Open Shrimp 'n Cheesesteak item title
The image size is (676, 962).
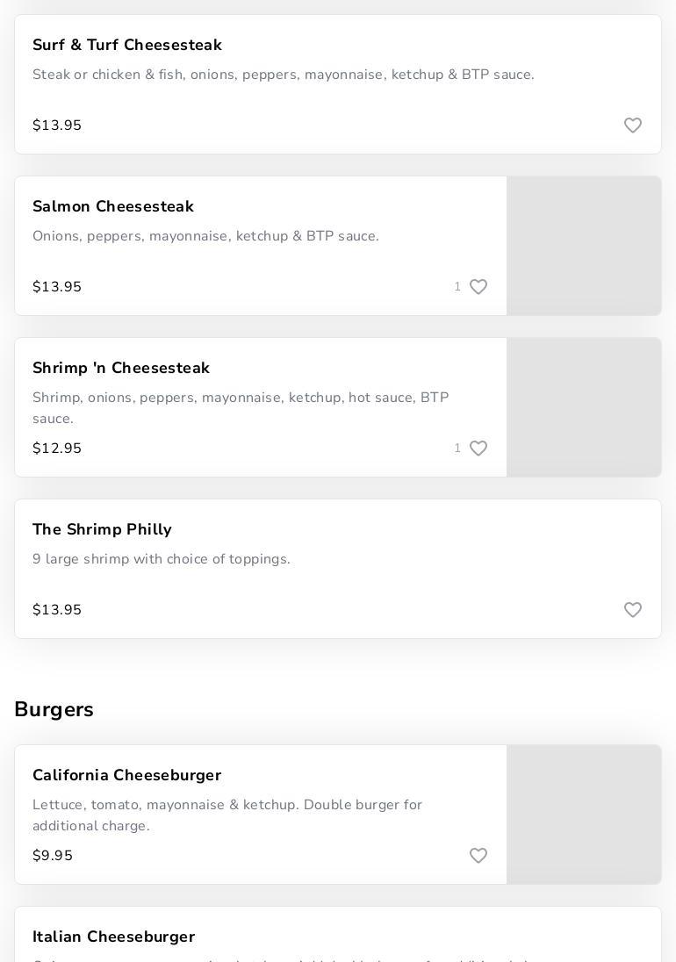(x=121, y=368)
